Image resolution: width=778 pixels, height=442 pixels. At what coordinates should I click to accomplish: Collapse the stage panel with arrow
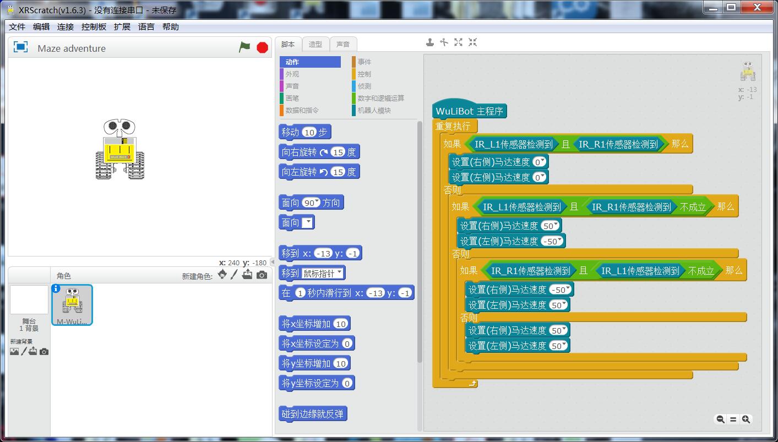pyautogui.click(x=273, y=263)
